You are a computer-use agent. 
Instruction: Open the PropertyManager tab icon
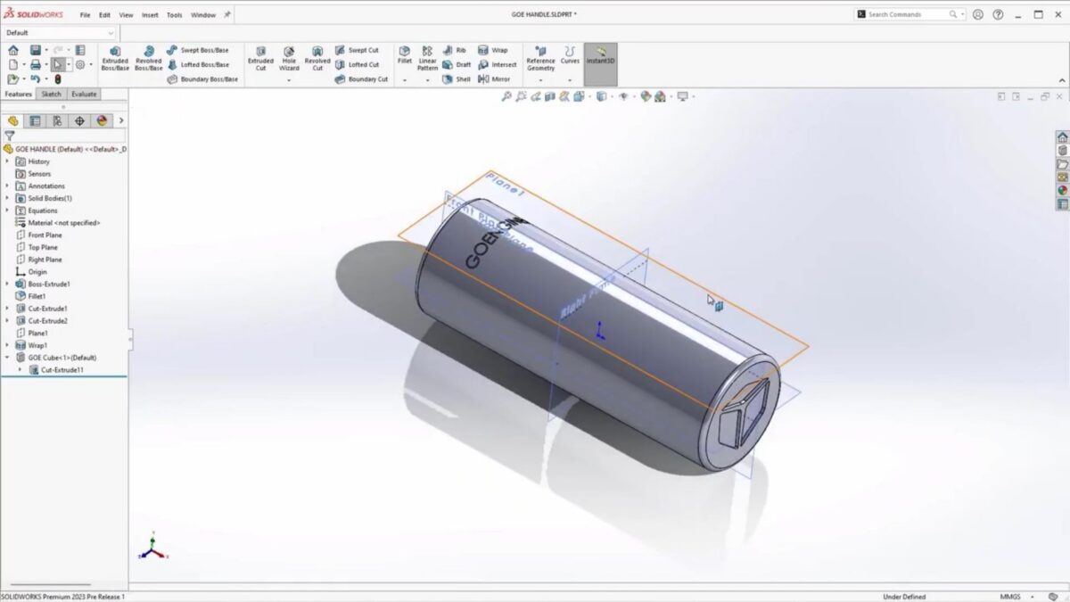(x=35, y=120)
